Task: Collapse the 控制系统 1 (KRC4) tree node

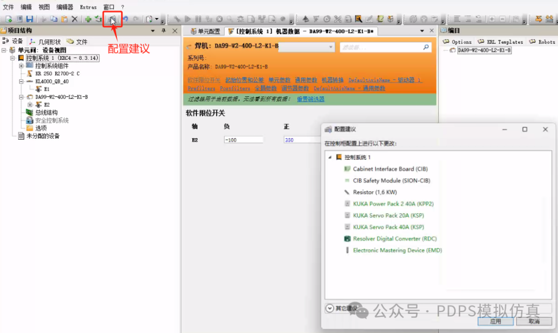Action: [x=12, y=58]
